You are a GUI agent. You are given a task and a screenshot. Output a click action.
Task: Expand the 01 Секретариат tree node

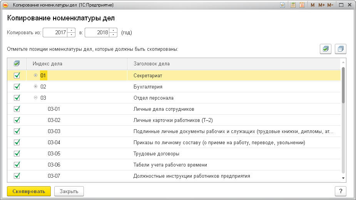click(35, 75)
